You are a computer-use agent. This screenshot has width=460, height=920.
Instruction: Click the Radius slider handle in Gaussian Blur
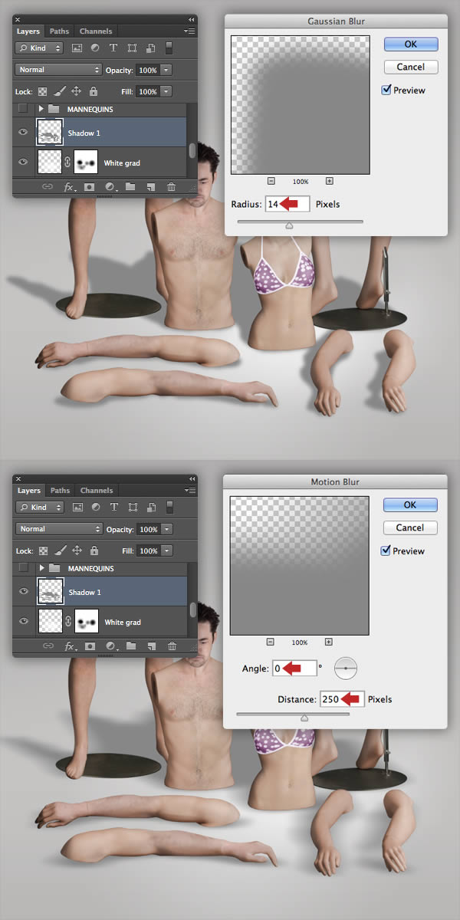point(289,225)
